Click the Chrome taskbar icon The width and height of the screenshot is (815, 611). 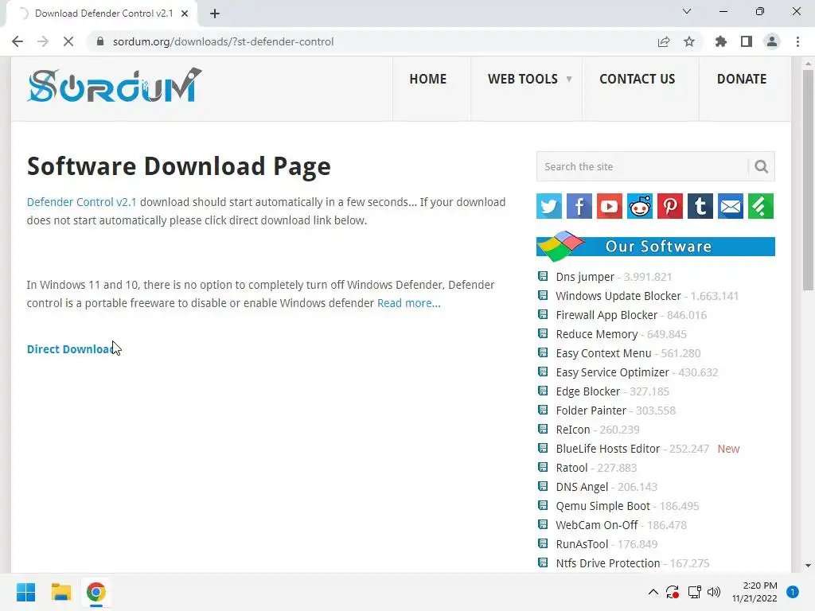(x=96, y=592)
